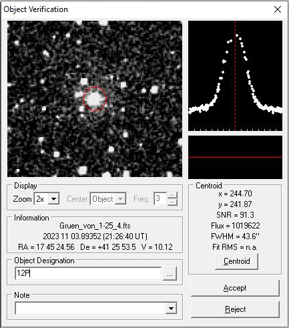Select the Freq value field showing 3
The height and width of the screenshot is (328, 289).
[160, 198]
